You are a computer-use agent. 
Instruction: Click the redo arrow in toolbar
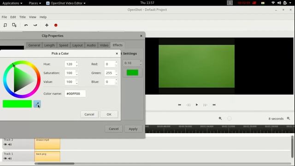[x=35, y=25]
